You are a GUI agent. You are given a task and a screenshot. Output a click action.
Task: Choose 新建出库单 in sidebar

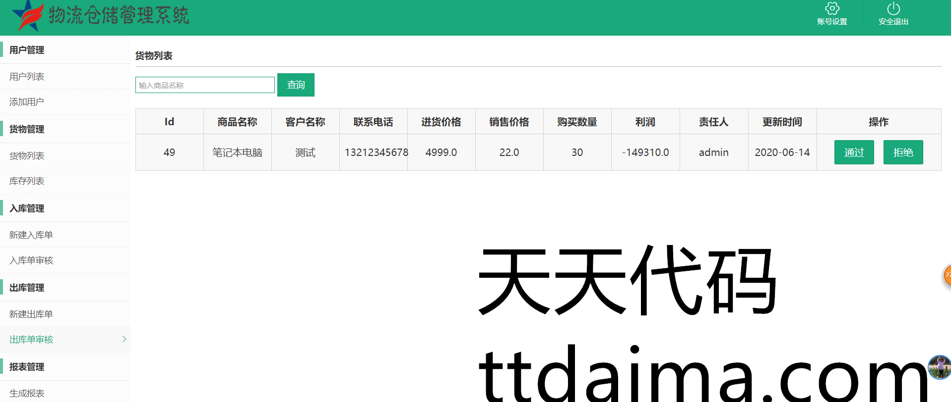(x=31, y=314)
